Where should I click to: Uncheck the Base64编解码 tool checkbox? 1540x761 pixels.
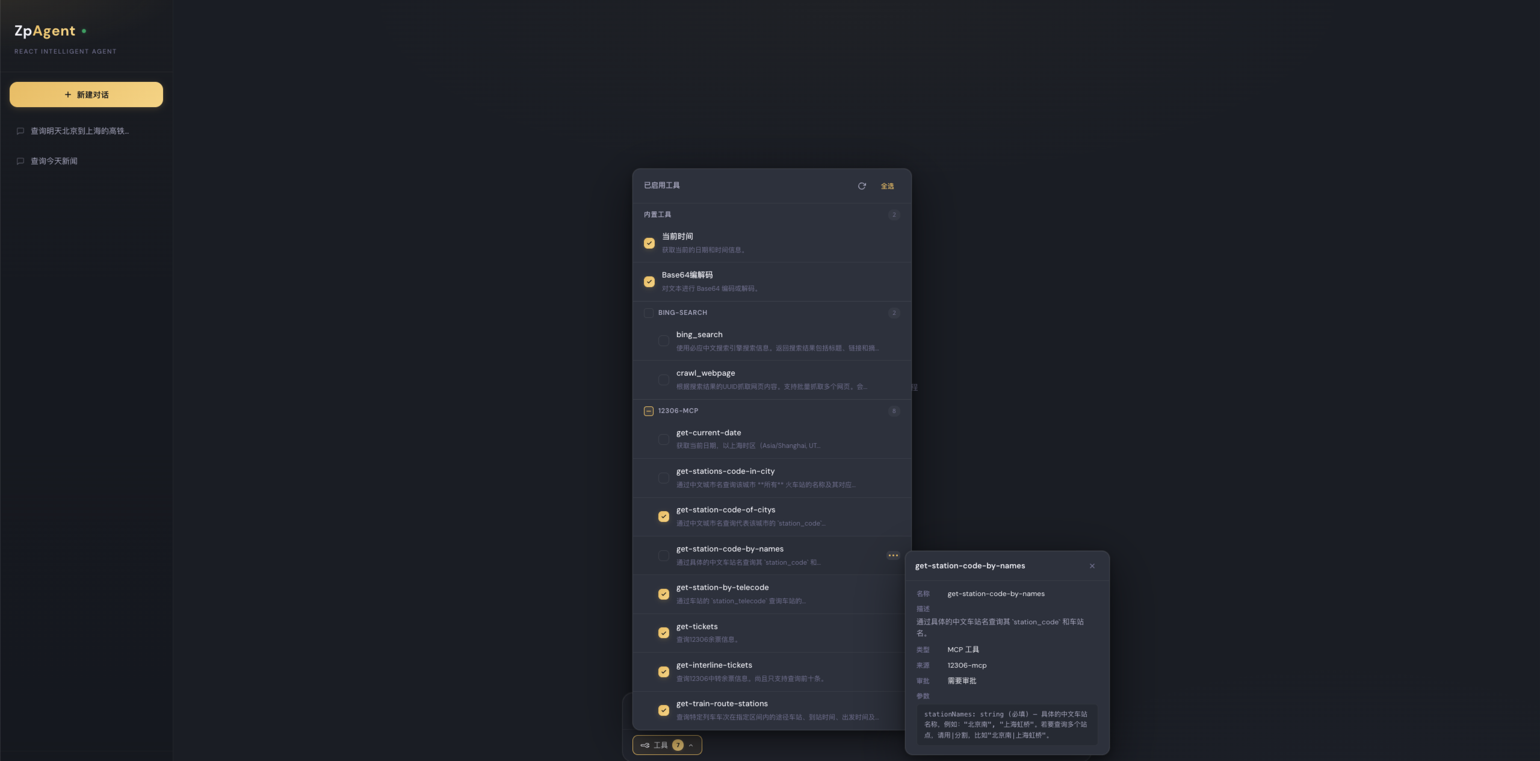click(649, 282)
